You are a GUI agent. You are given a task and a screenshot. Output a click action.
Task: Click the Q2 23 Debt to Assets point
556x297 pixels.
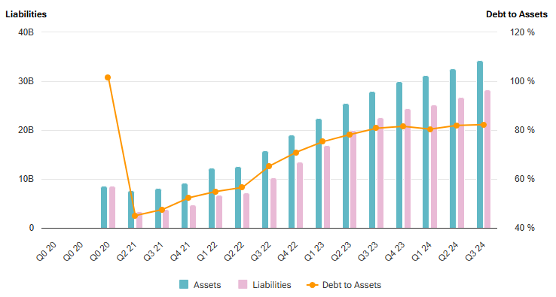tap(350, 135)
